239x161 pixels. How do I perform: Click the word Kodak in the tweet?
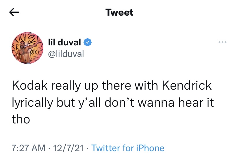30,86
